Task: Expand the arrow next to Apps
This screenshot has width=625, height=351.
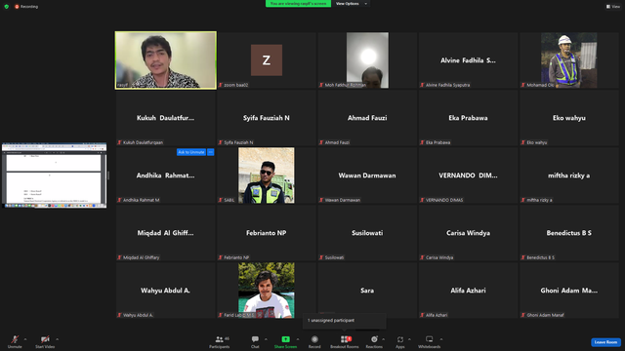Action: point(409,339)
